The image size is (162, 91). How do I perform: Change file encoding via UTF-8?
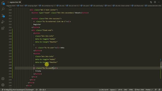tap(120, 90)
